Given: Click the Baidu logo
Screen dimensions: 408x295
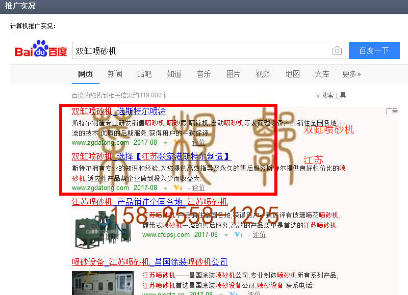Looking at the screenshot, I should coord(41,49).
